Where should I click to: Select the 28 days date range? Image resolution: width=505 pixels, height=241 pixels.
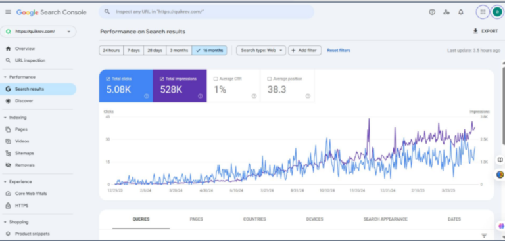tap(155, 50)
